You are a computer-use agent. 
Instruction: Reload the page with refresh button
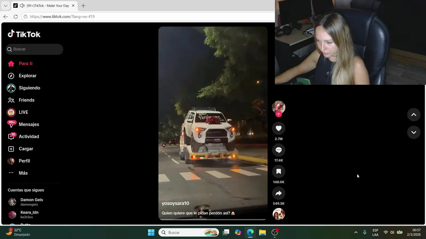16,17
